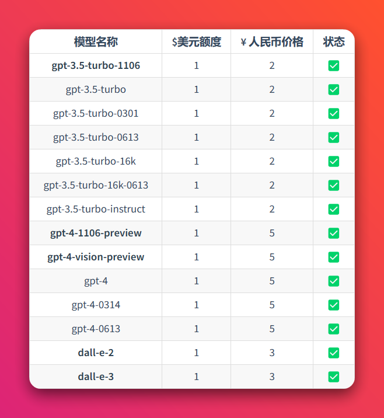Viewport: 384px width, 418px height.
Task: Click the green checkmark for gpt-4-0613
Action: click(x=334, y=329)
